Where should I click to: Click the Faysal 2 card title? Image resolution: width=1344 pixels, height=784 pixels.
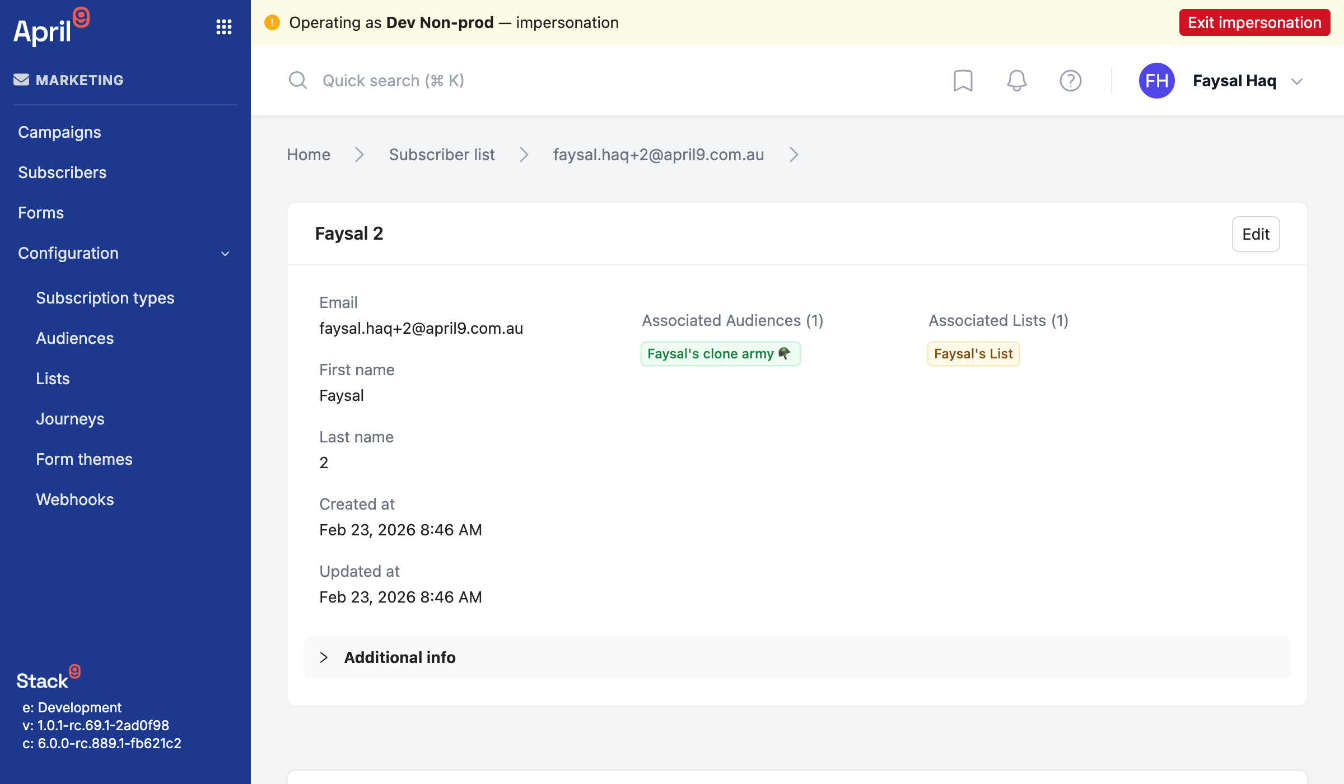point(349,234)
